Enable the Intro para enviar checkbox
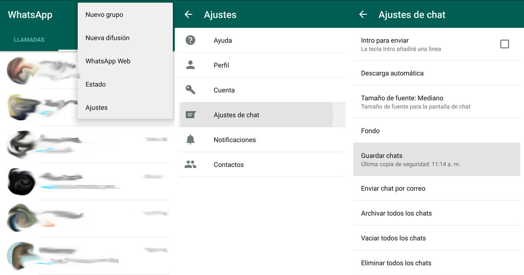 coord(504,44)
